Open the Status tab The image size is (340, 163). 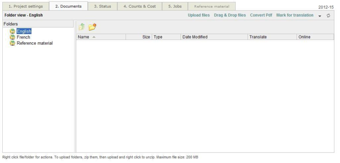point(102,6)
